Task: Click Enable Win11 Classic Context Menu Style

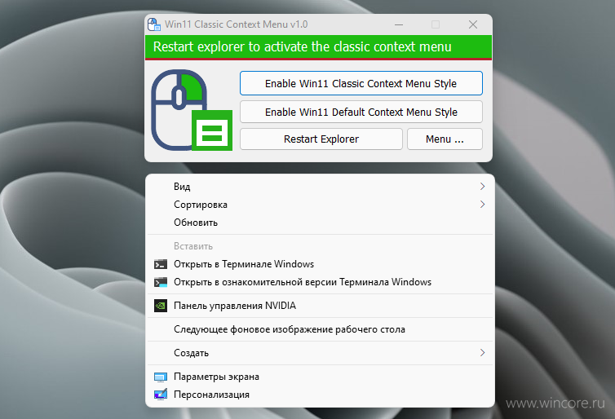Action: [x=361, y=83]
